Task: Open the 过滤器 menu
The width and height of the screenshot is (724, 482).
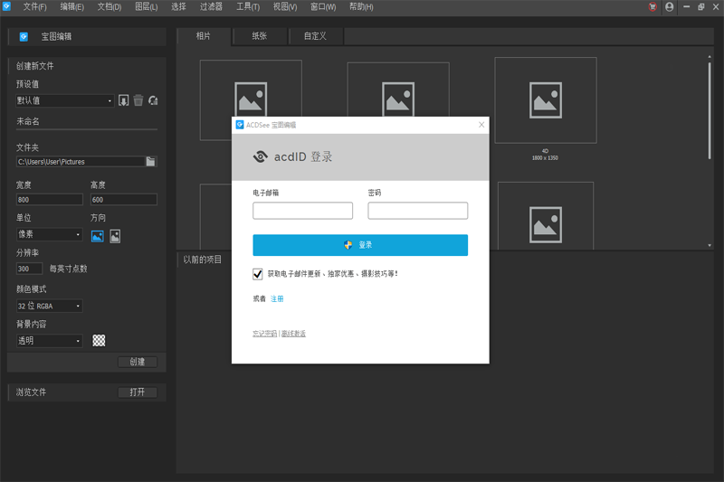Action: [x=210, y=6]
